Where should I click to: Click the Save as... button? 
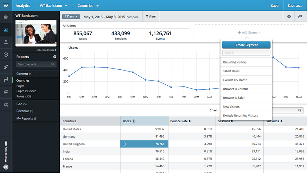(295, 6)
